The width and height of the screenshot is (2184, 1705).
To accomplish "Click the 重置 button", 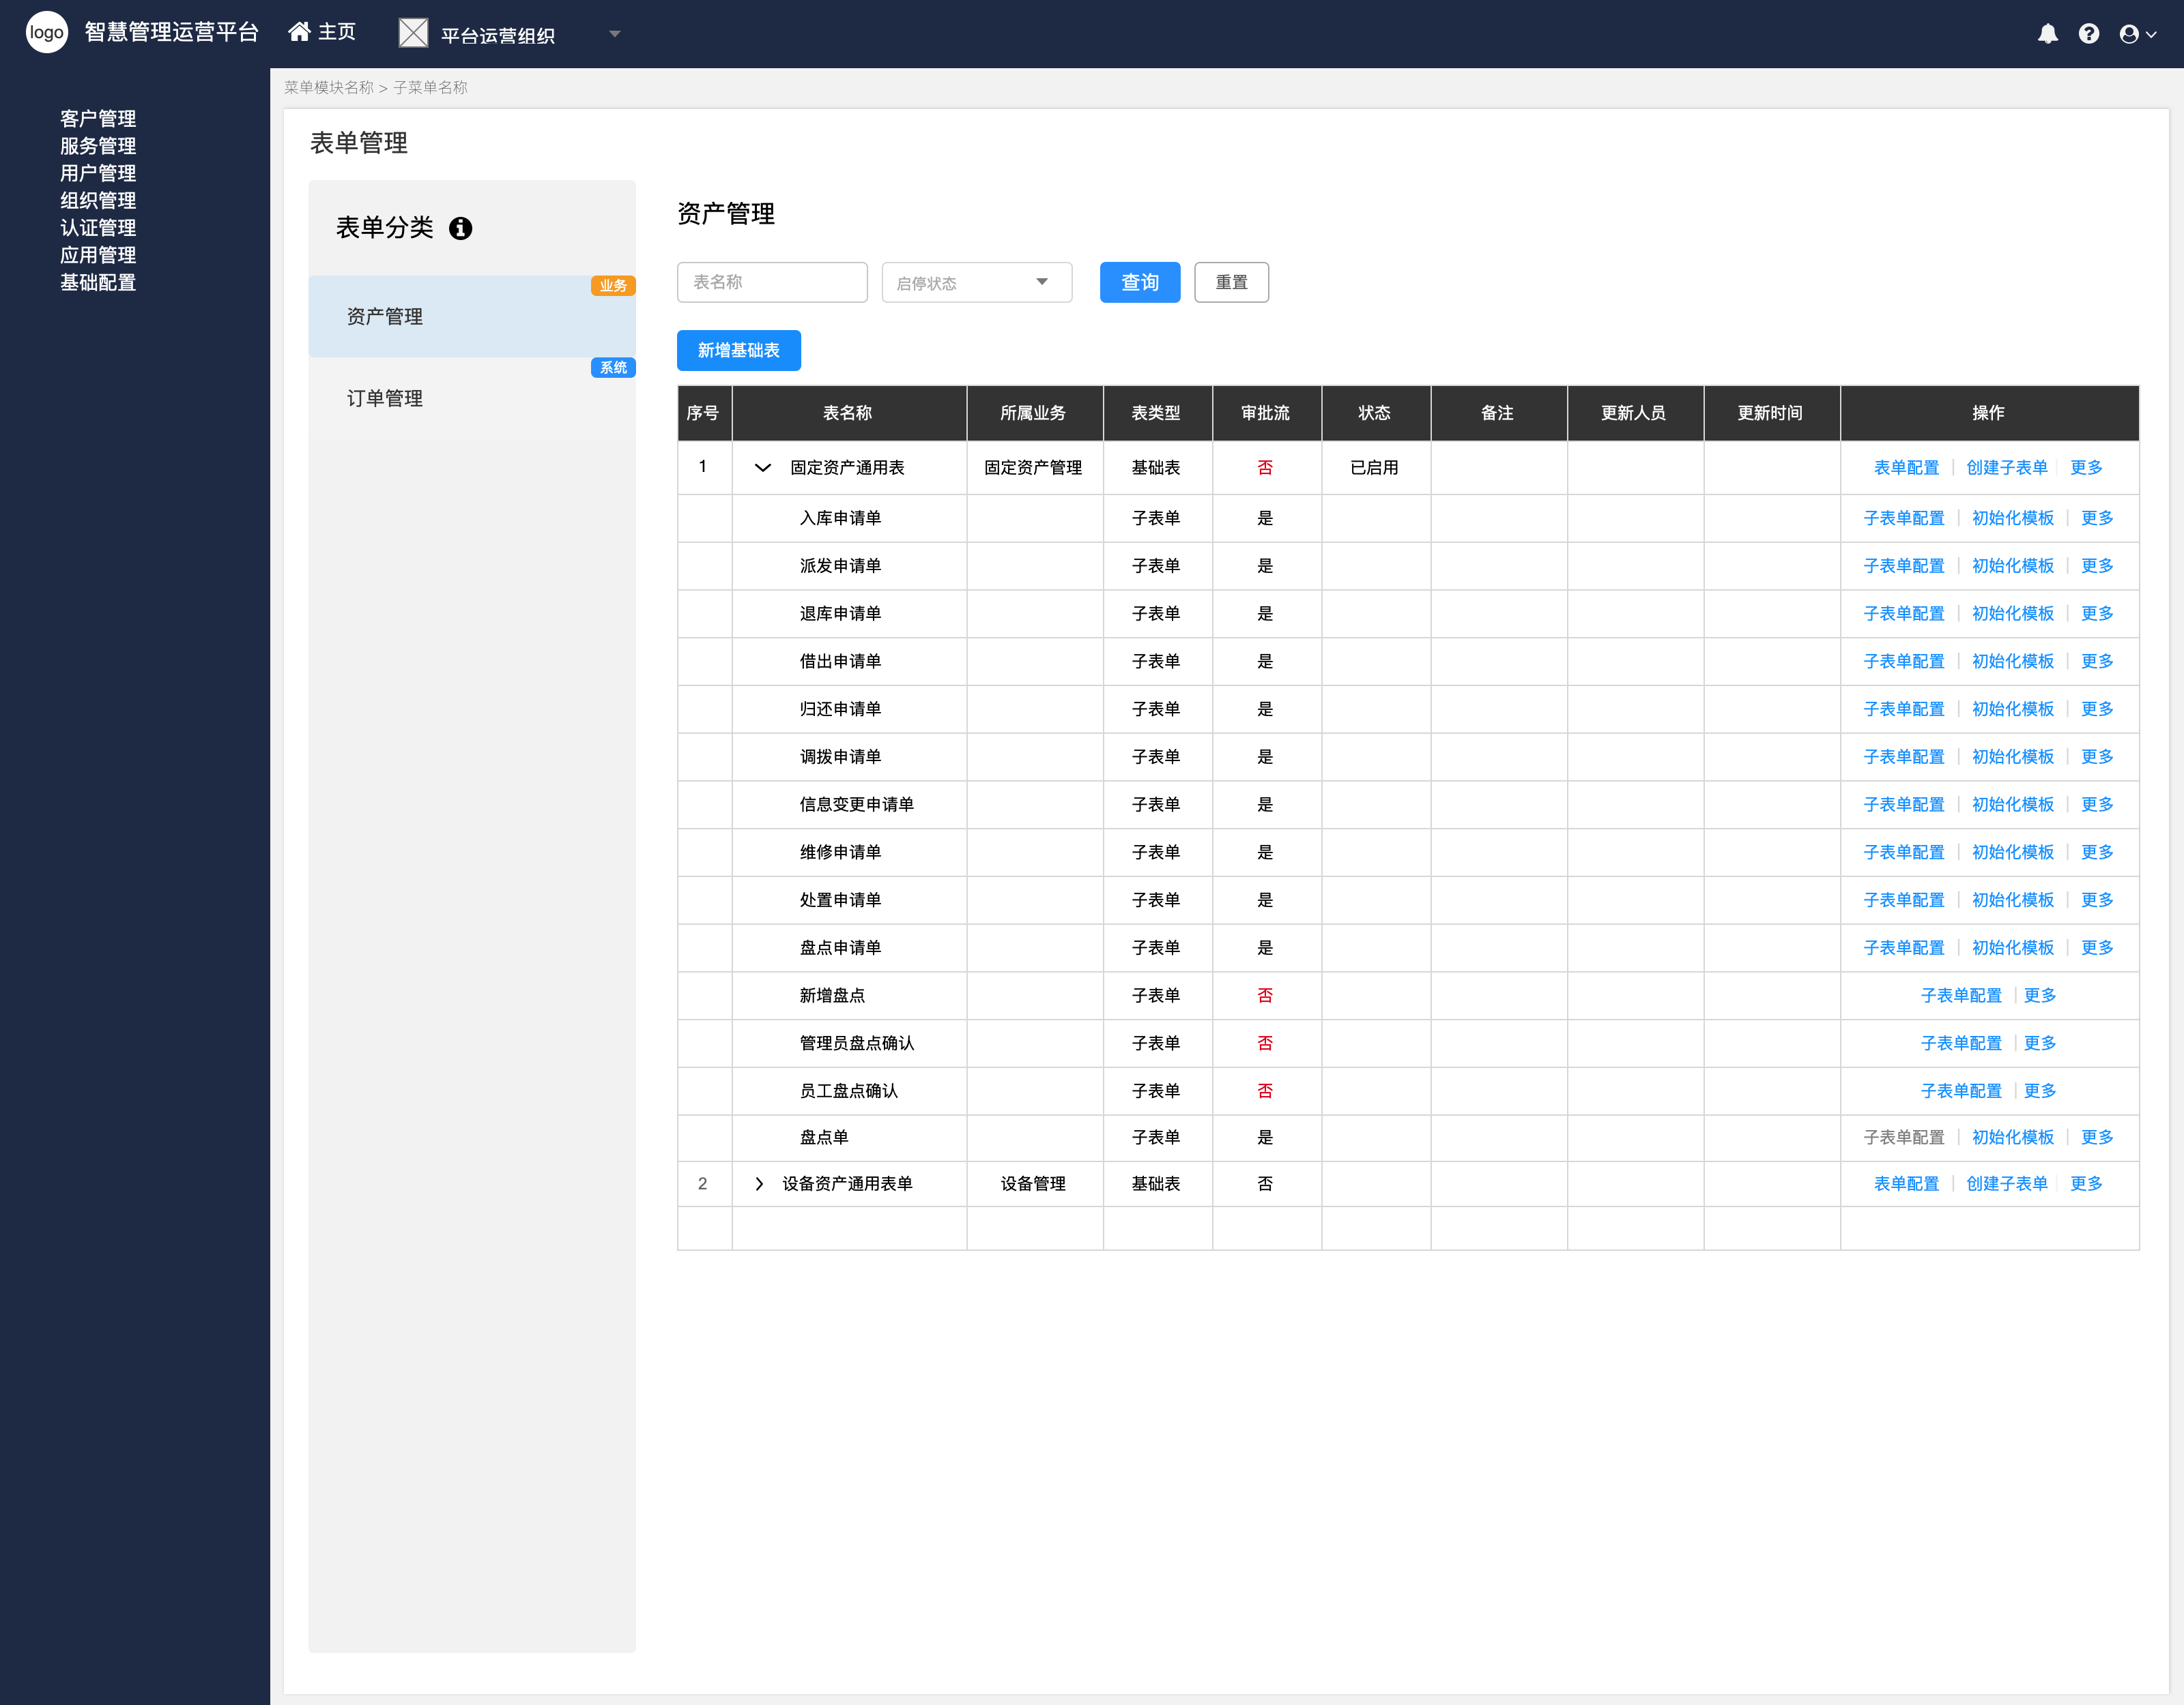I will 1231,283.
